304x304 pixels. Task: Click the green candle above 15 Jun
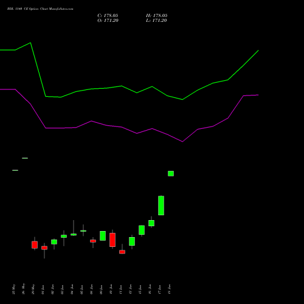(x=142, y=230)
